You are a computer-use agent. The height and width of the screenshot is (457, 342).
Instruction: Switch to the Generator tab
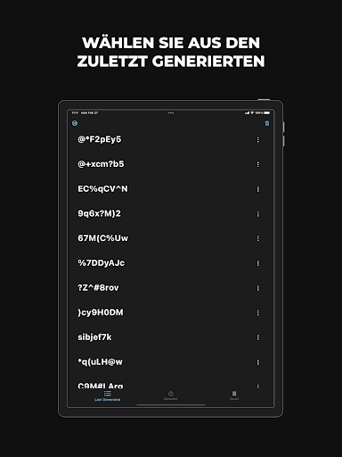click(x=171, y=395)
